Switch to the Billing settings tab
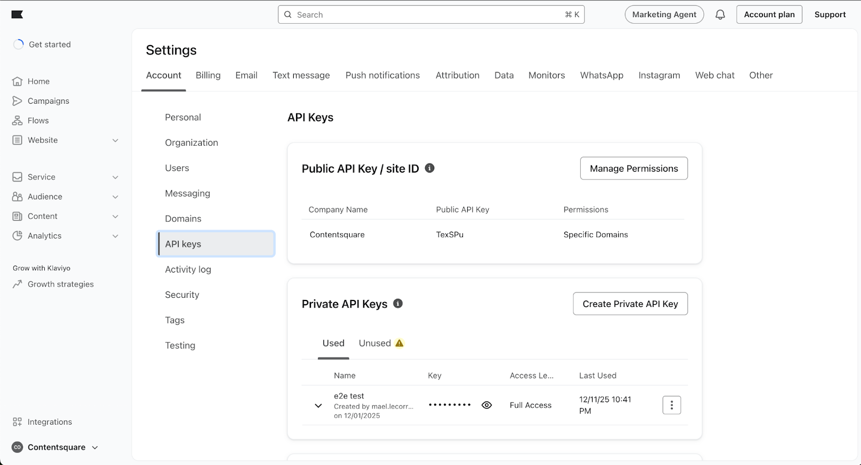The height and width of the screenshot is (465, 861). point(208,75)
